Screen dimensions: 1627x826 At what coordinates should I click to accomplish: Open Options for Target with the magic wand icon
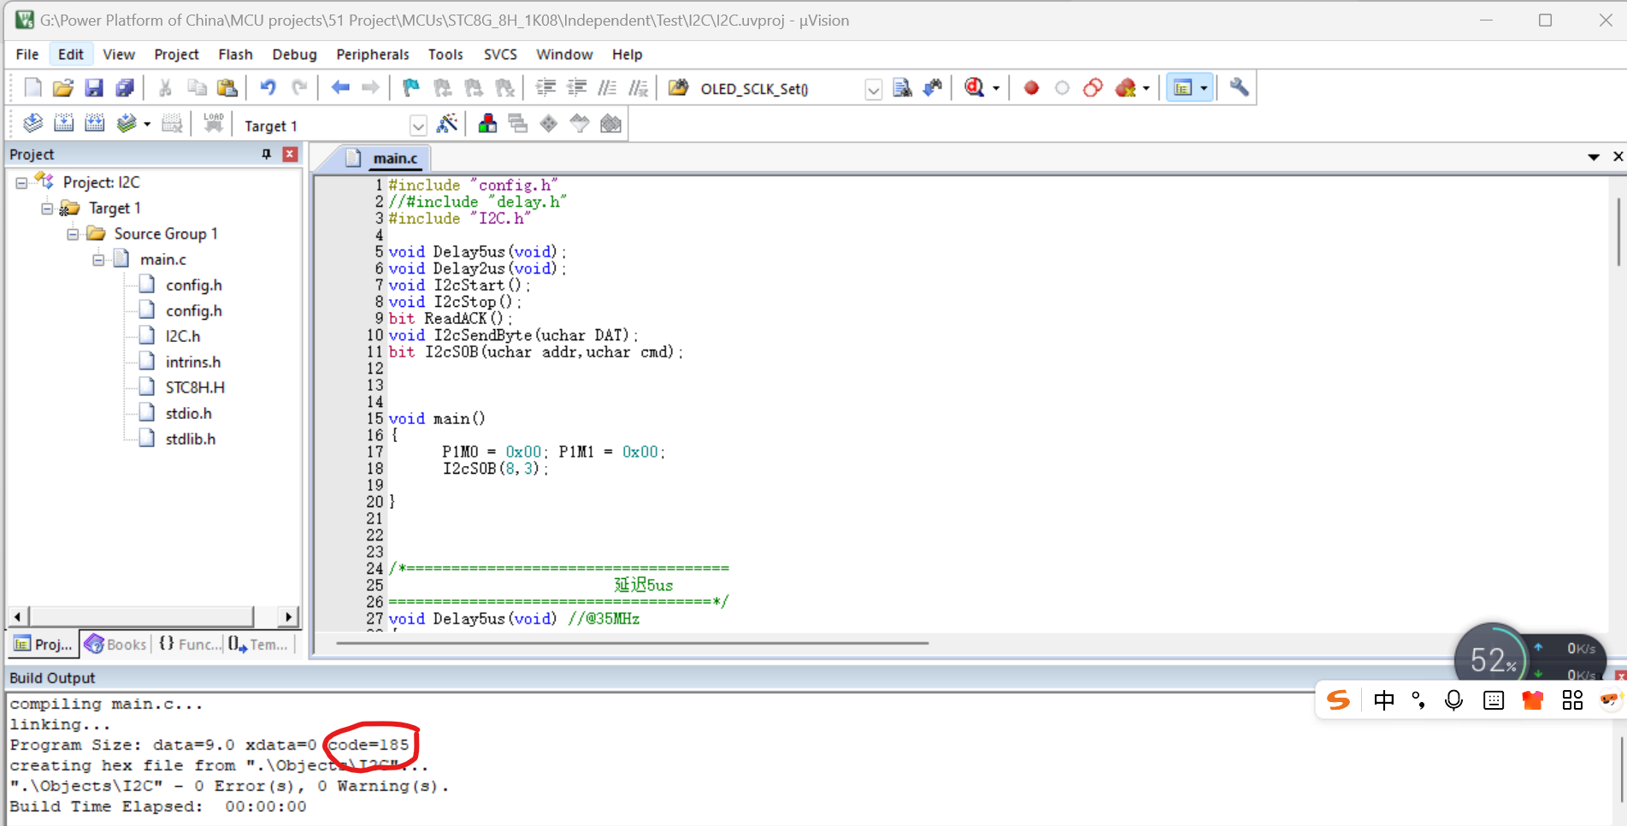click(446, 124)
